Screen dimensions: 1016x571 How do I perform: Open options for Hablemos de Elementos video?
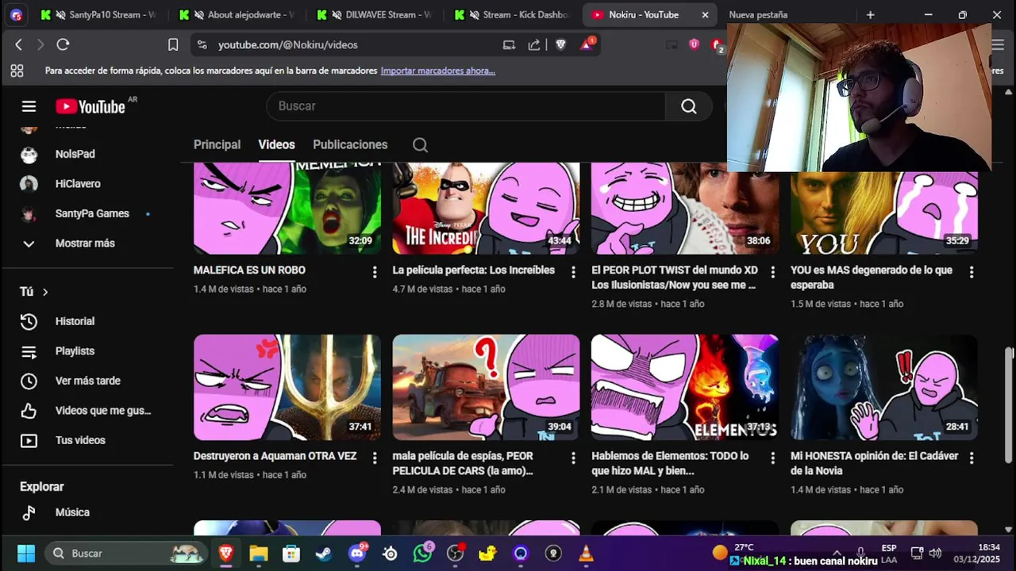click(772, 458)
